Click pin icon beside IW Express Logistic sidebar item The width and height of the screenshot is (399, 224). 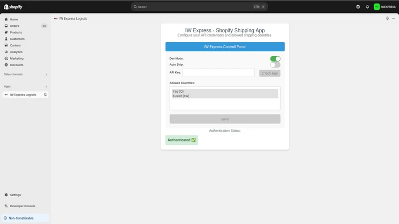(45, 95)
